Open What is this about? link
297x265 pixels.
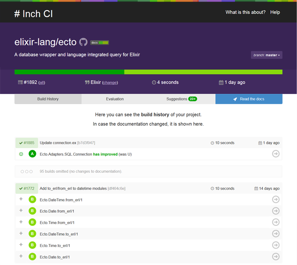pos(245,12)
